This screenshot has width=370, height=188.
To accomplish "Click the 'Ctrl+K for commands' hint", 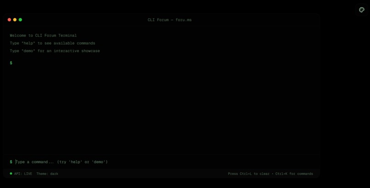I will click(294, 174).
